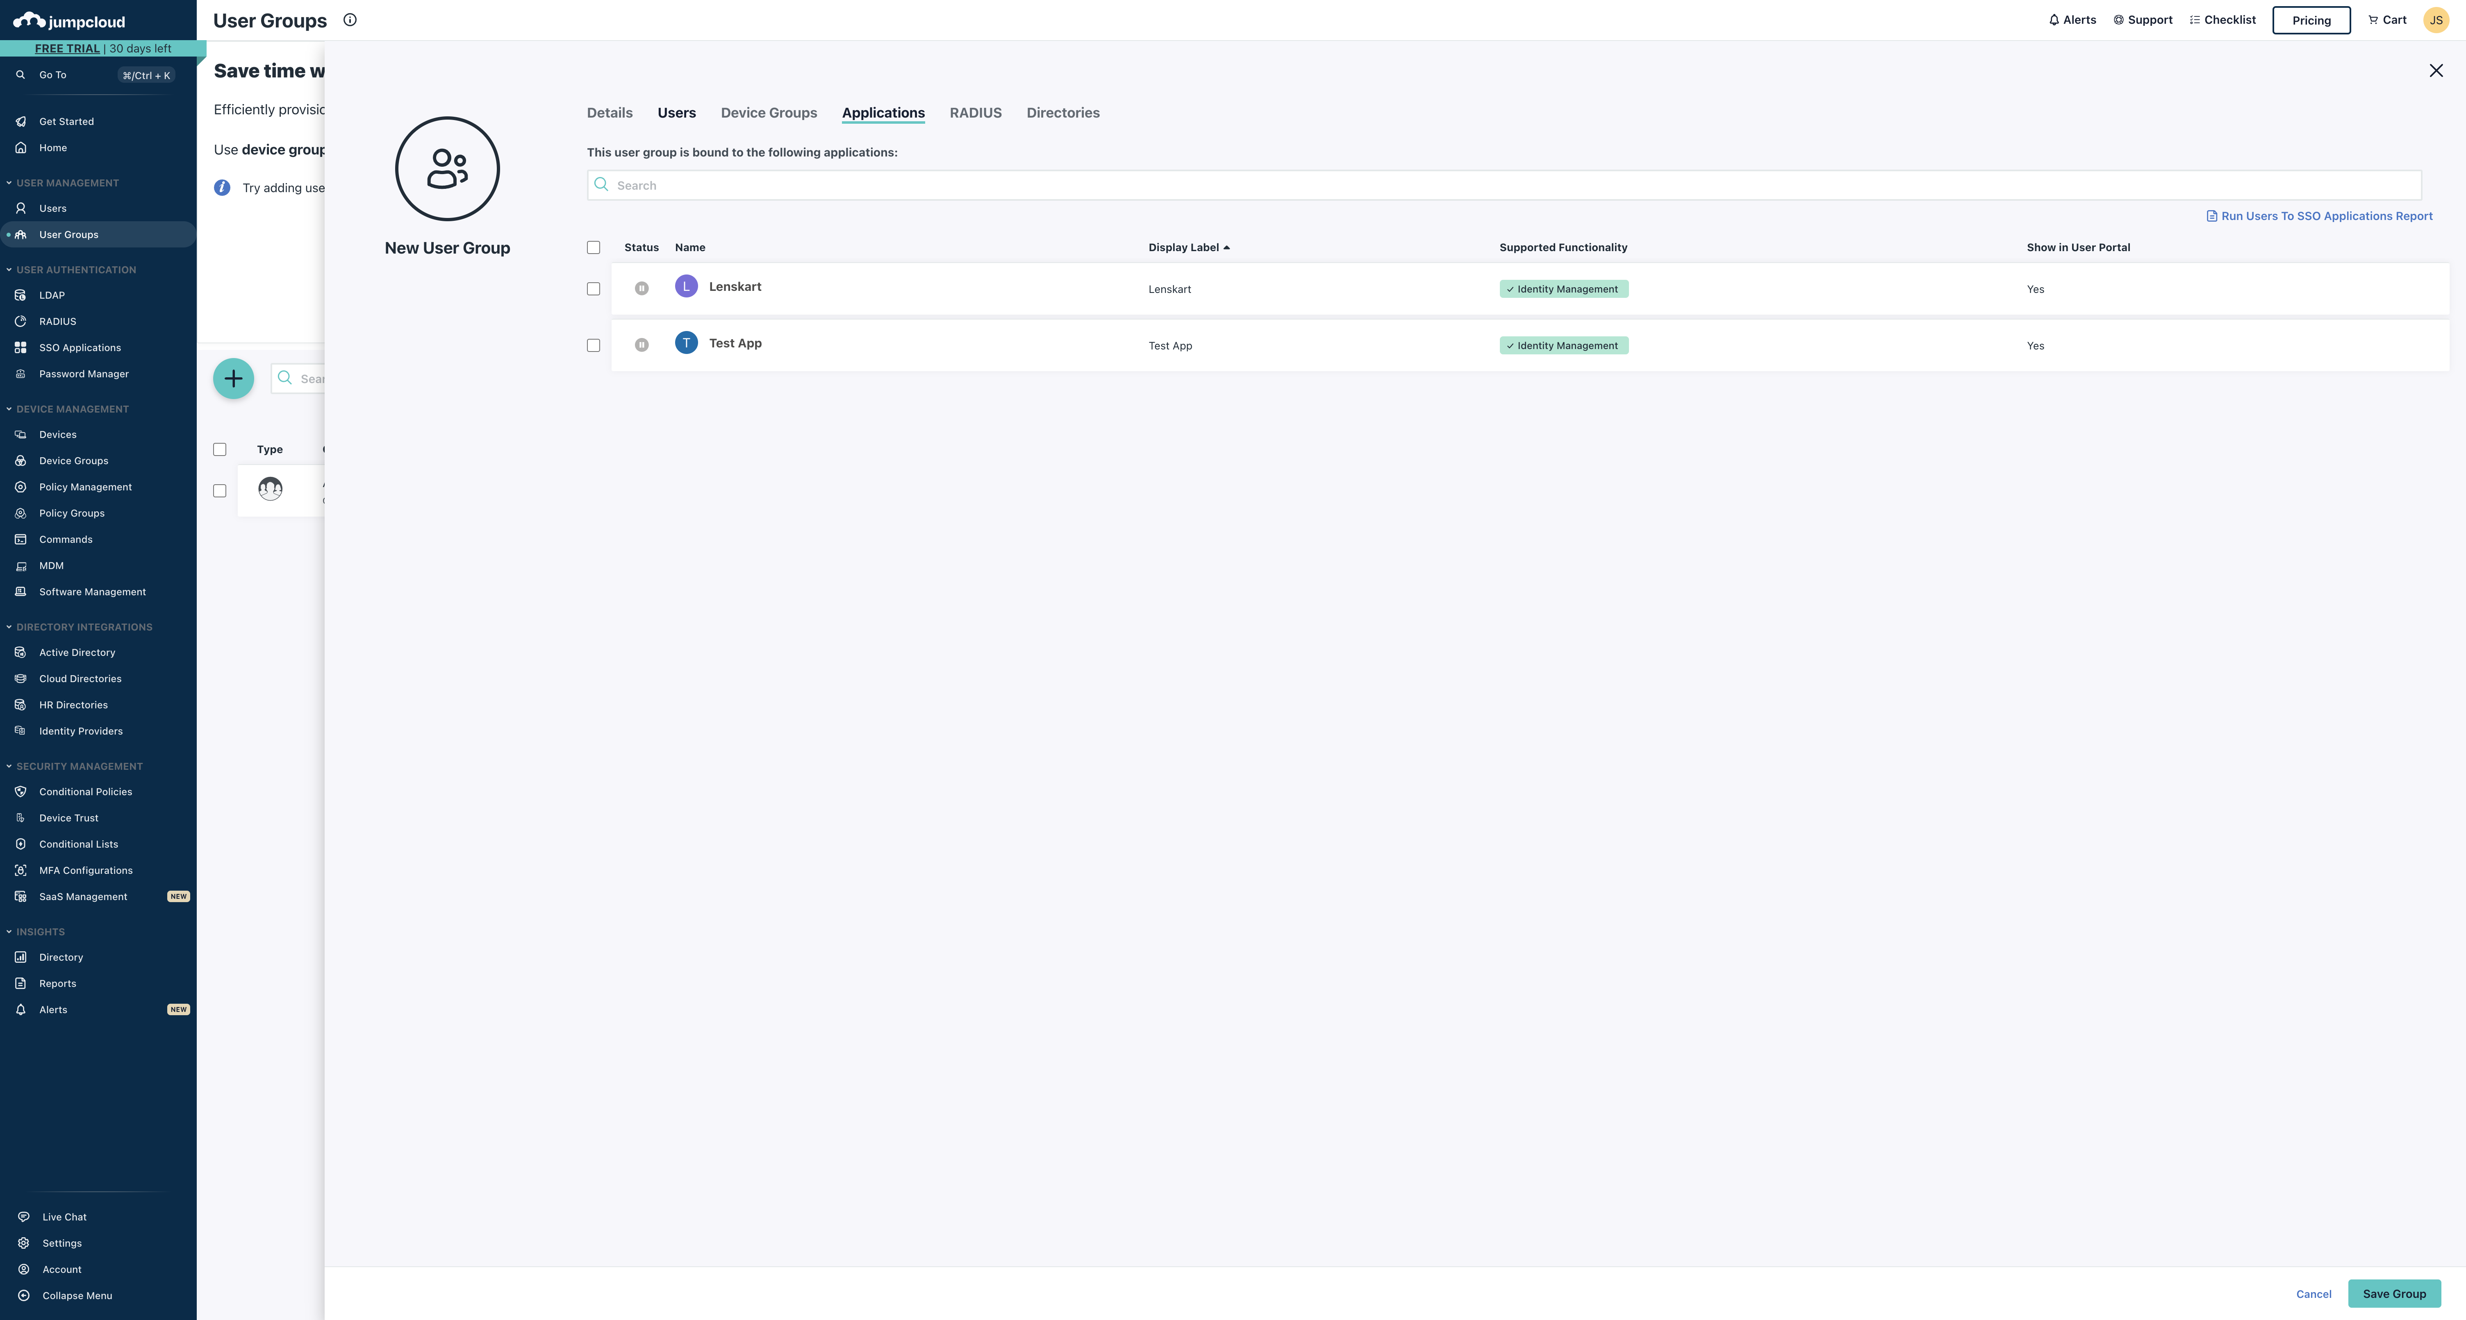Click the Home icon in sidebar

point(20,147)
